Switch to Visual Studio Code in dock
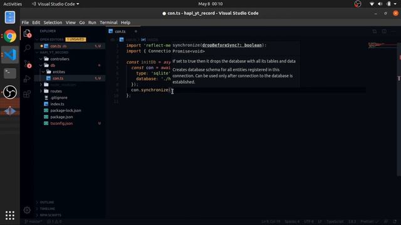401x225 pixels. click(x=10, y=54)
